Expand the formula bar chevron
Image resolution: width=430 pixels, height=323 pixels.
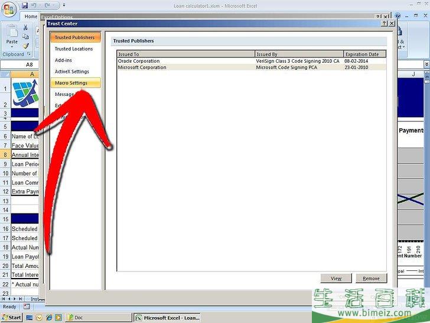click(x=426, y=64)
